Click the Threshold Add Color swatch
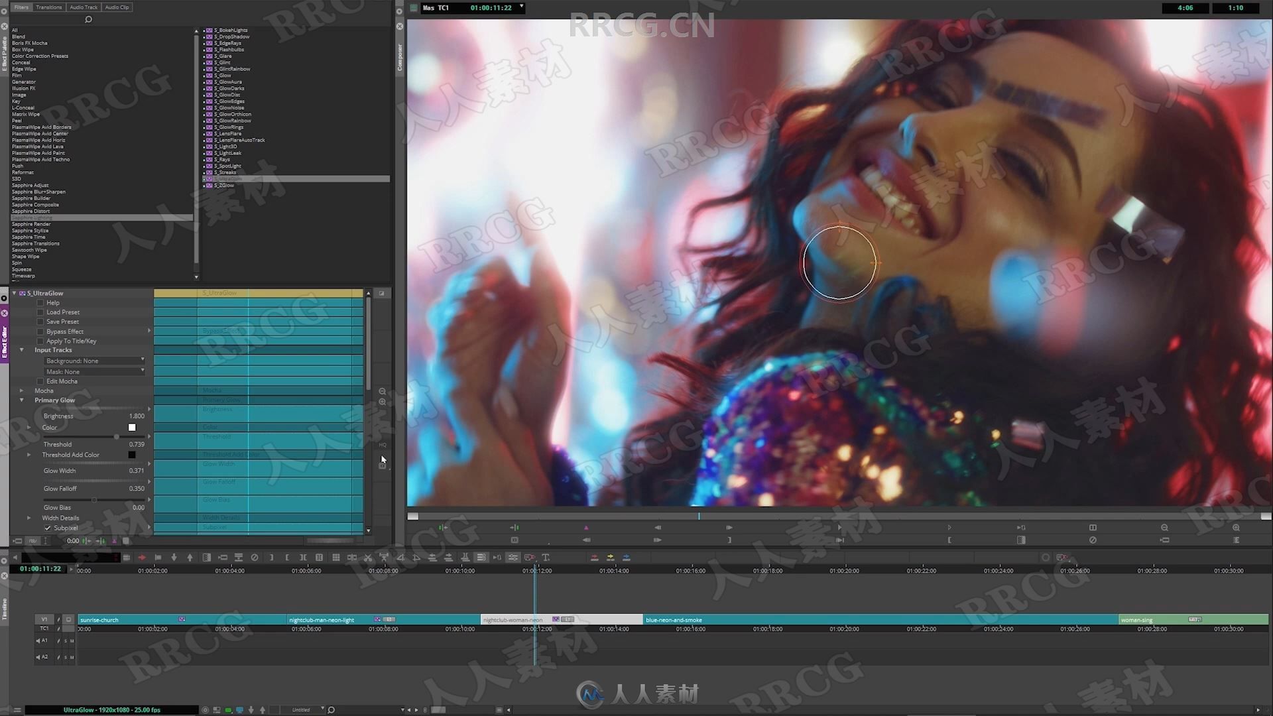Screen dimensions: 1273x716 (x=132, y=455)
